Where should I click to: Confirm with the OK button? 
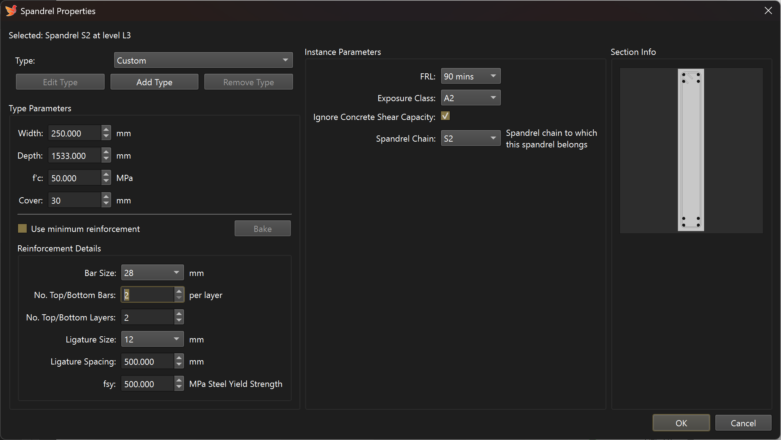[x=681, y=423]
